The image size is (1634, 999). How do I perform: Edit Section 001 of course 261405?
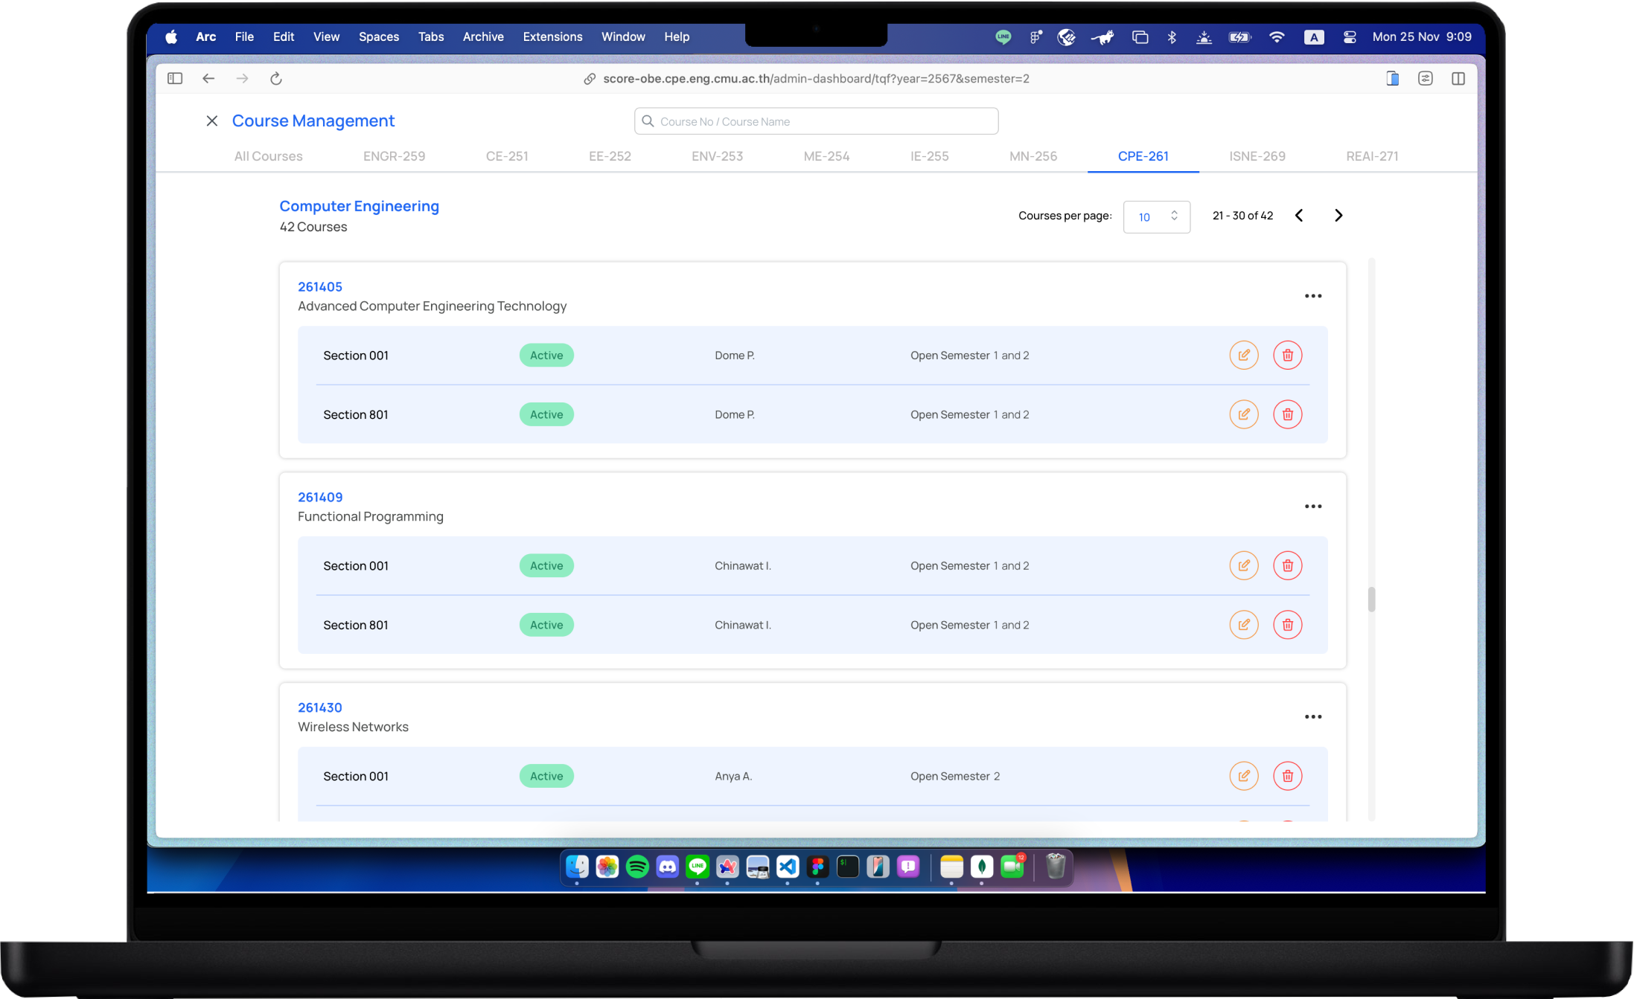pyautogui.click(x=1243, y=356)
